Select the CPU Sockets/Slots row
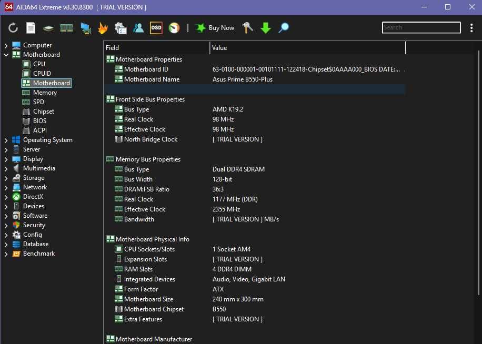 tap(255, 249)
